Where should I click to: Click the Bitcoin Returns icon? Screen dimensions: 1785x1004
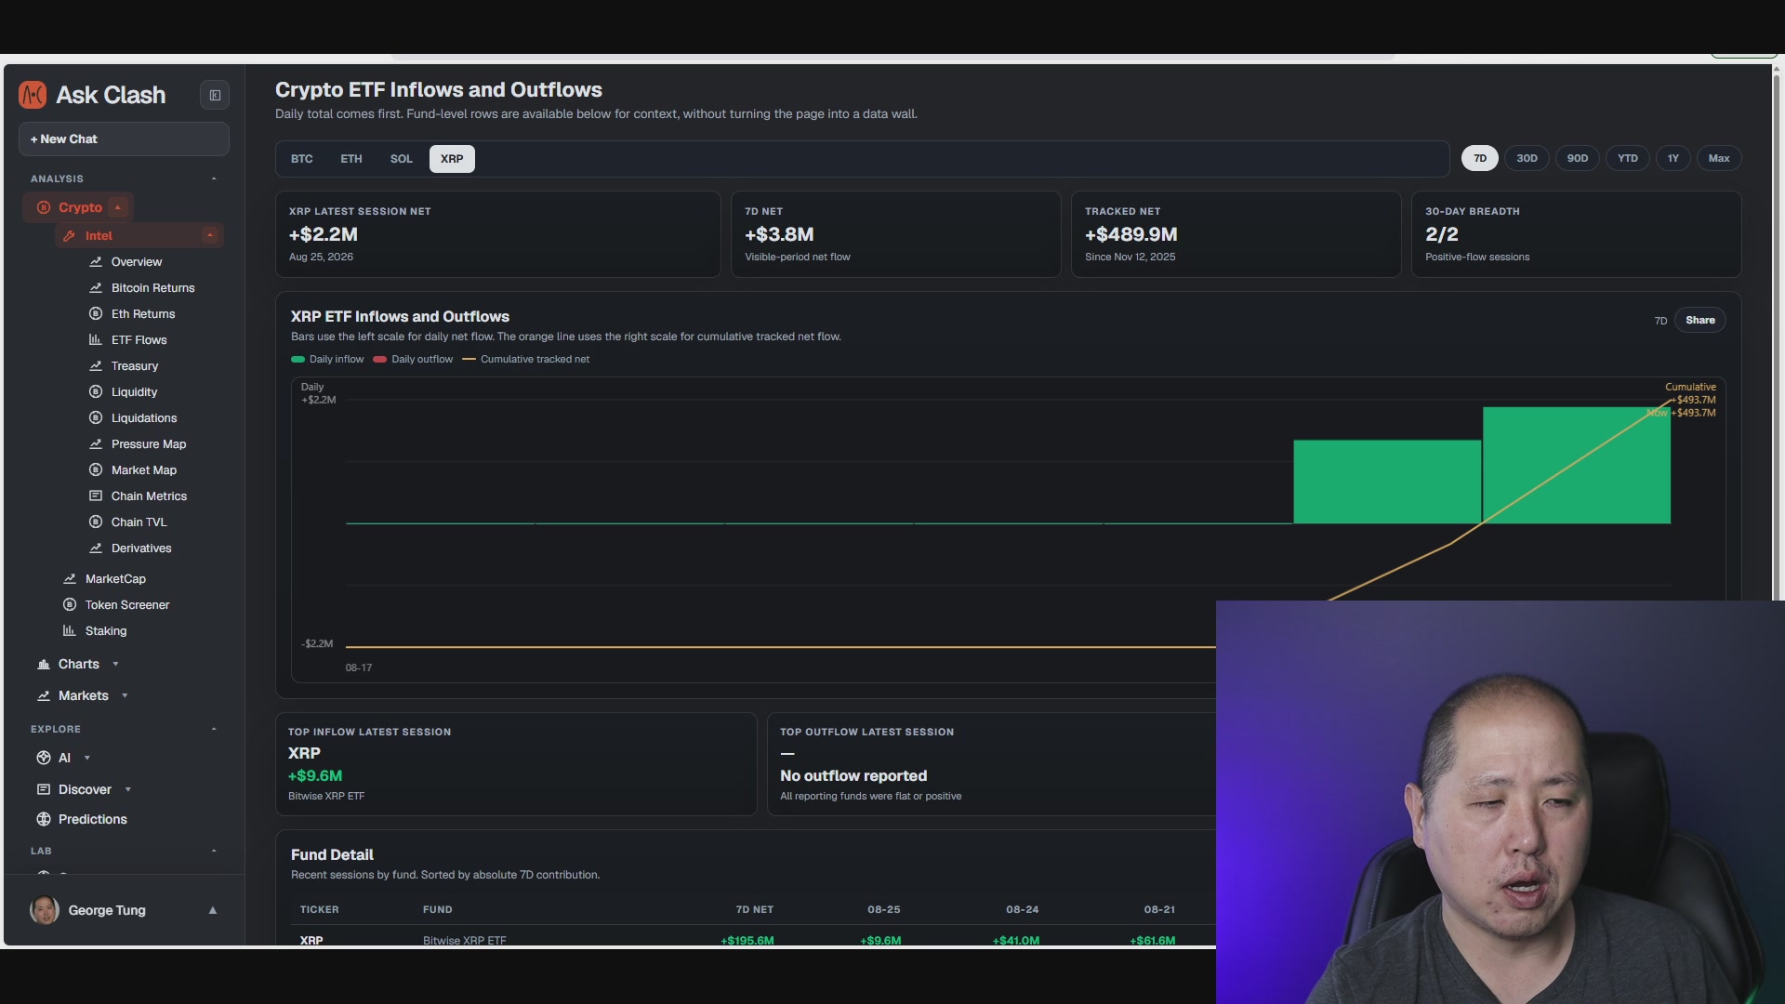coord(96,288)
